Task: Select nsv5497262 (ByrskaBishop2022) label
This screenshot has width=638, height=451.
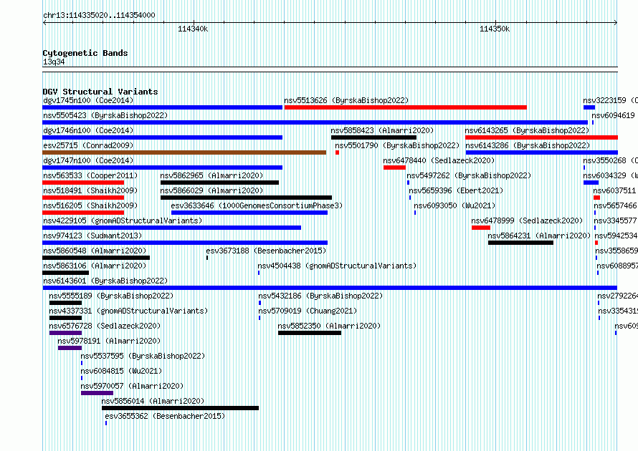Action: click(469, 175)
